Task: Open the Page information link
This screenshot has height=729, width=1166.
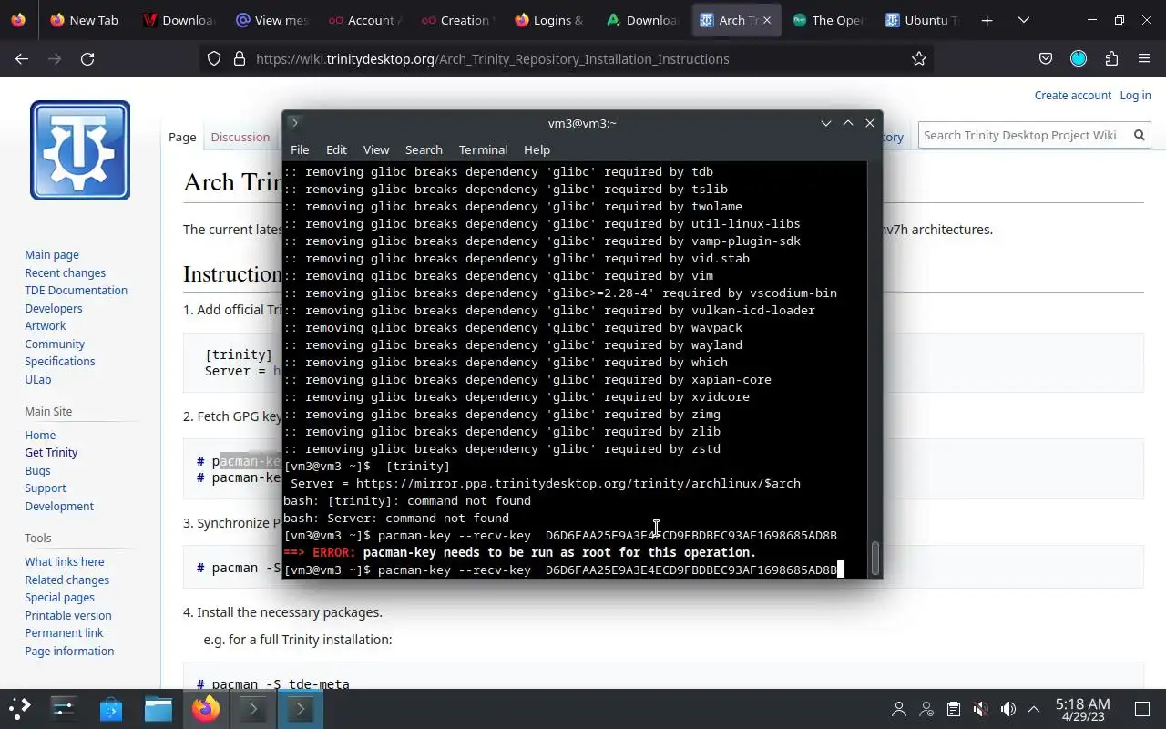Action: point(69,651)
